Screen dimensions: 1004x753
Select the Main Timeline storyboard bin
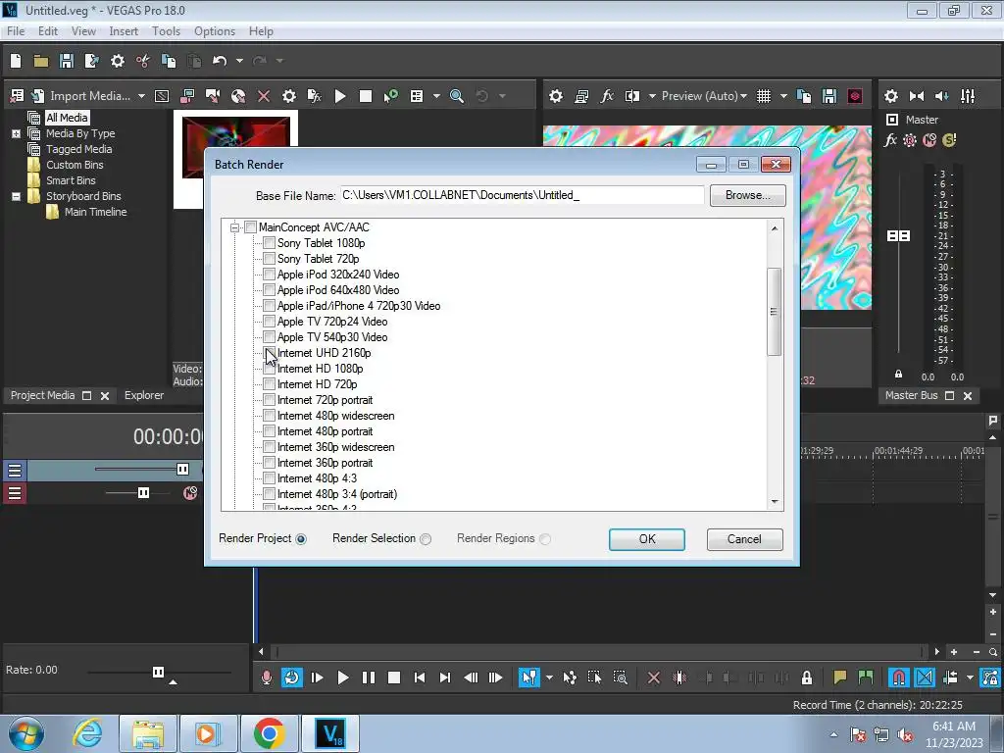(95, 212)
